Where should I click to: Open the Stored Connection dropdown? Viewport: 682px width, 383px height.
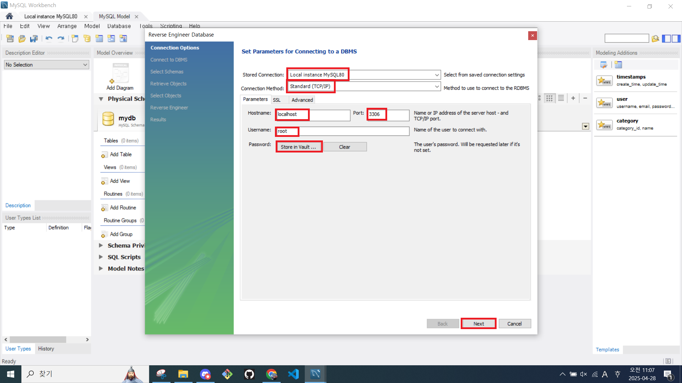(437, 75)
